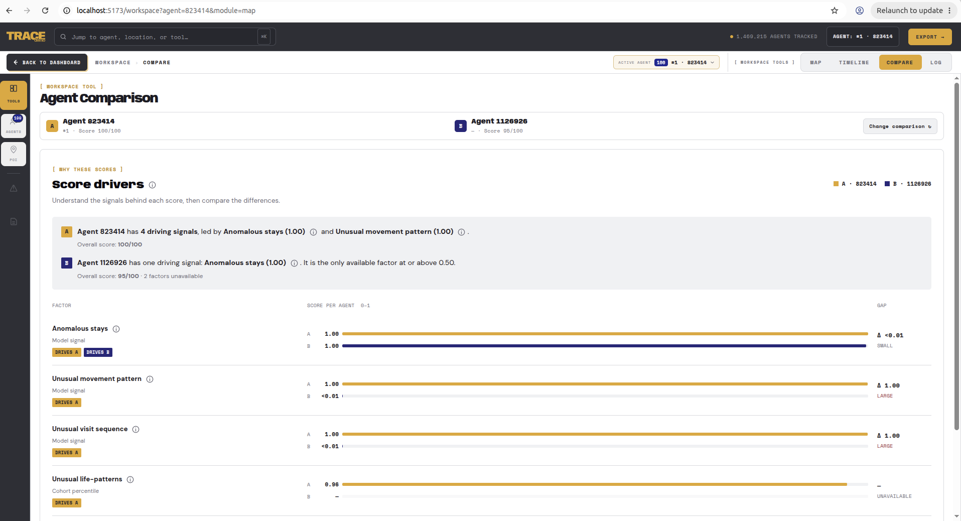Bookmark this page with star icon
961x521 pixels.
tap(835, 11)
